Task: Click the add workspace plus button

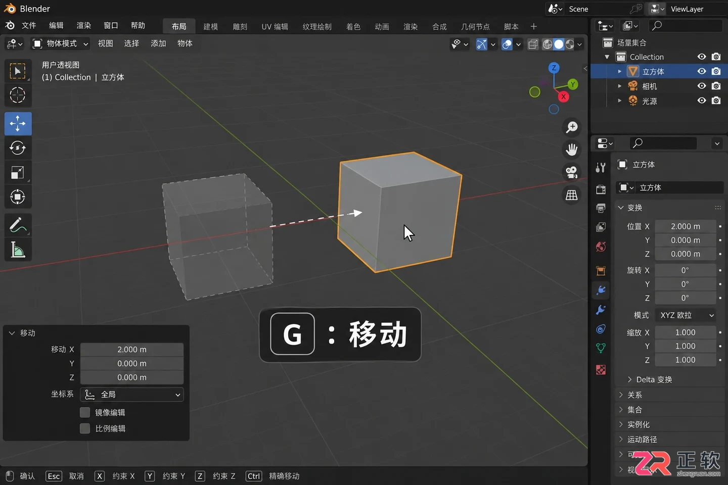Action: tap(533, 26)
